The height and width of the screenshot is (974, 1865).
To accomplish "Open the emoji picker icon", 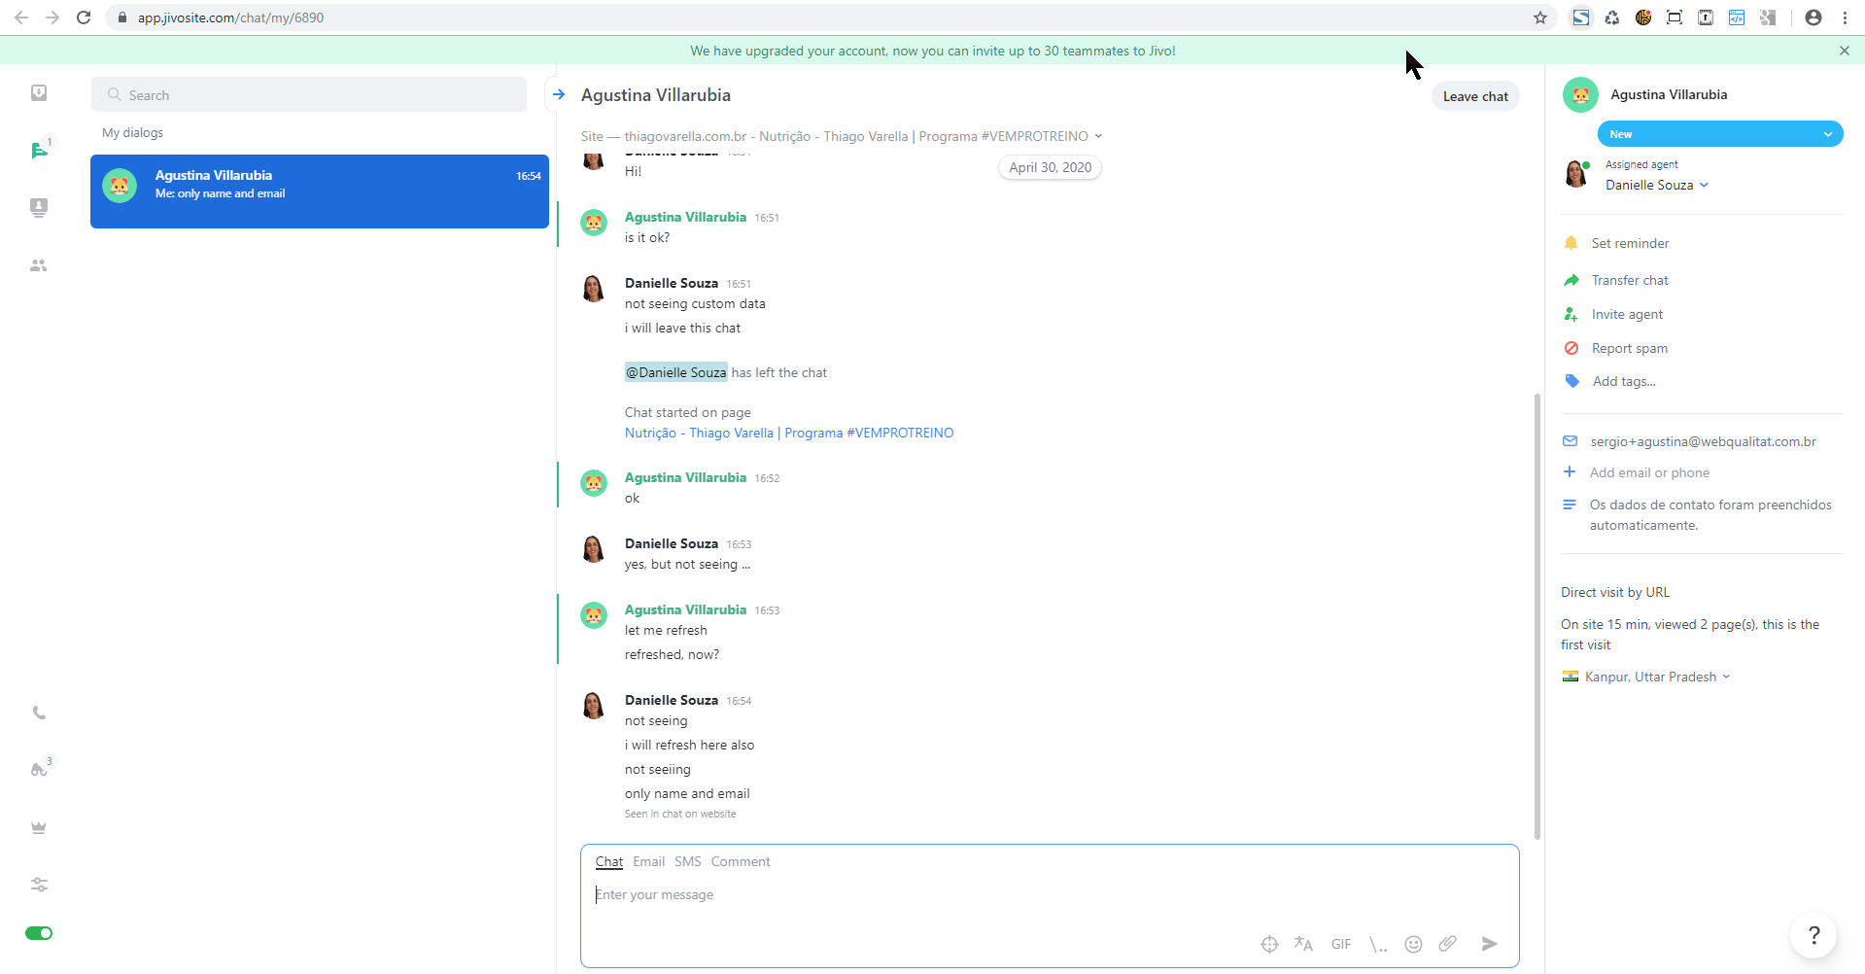I will point(1414,944).
